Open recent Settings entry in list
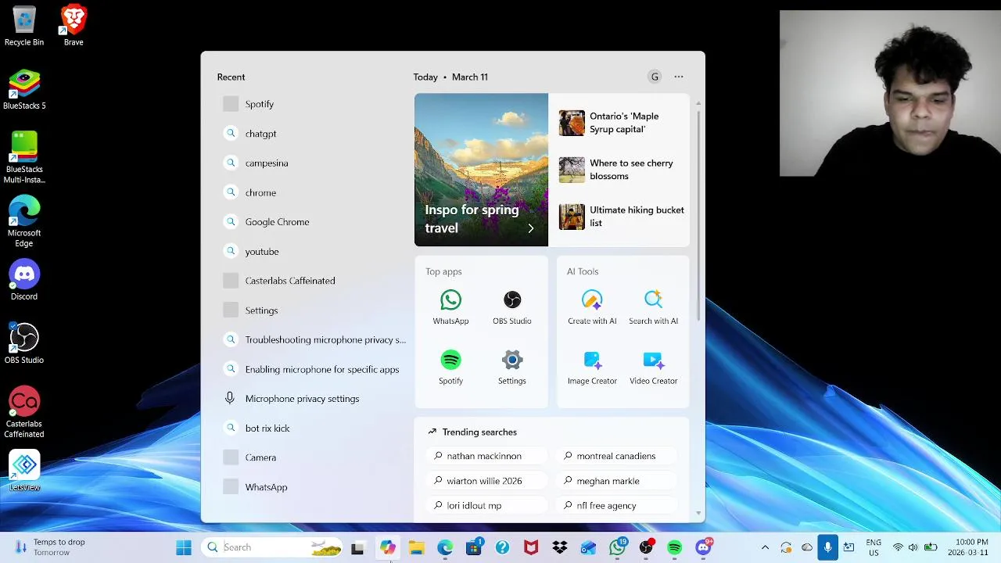Screen dimensions: 1001x563 coord(313,310)
